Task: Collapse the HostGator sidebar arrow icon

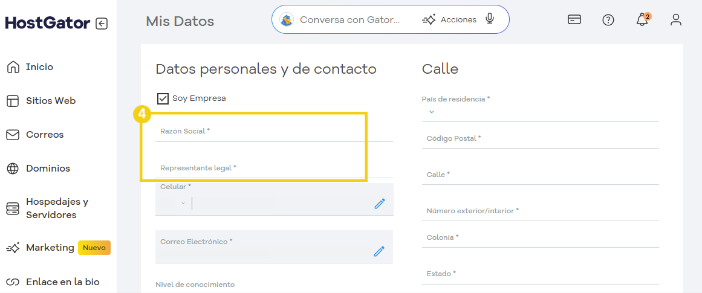Action: coord(102,24)
